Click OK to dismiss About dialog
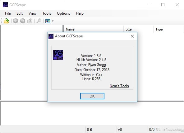Image resolution: width=184 pixels, height=133 pixels. pos(92,96)
